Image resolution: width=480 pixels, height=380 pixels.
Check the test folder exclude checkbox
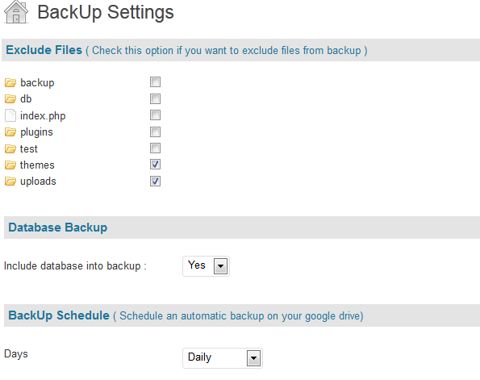(155, 148)
